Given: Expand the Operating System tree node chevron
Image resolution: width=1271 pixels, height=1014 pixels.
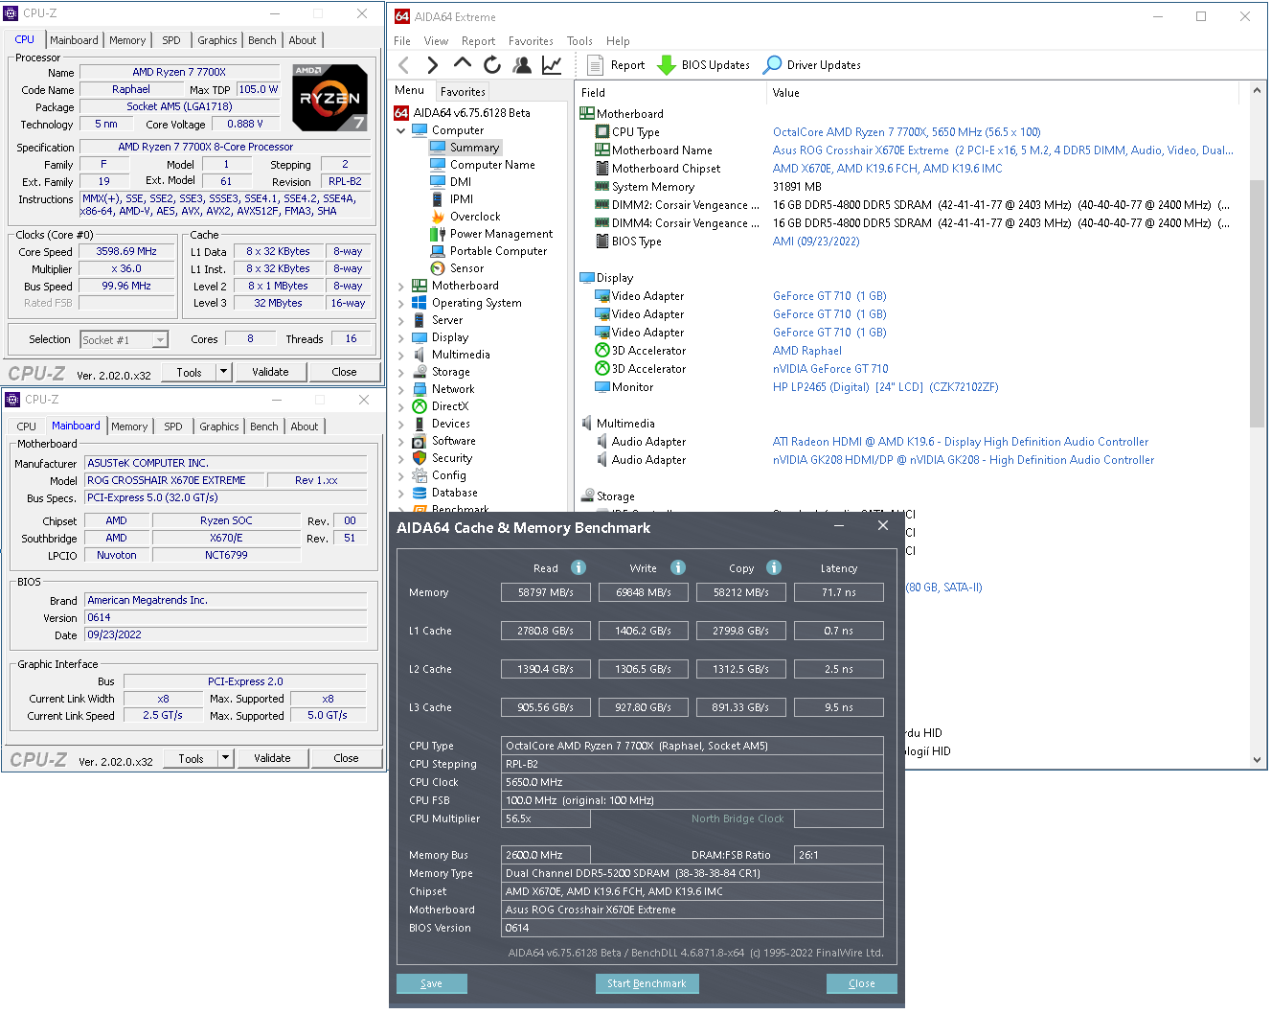Looking at the screenshot, I should [401, 303].
